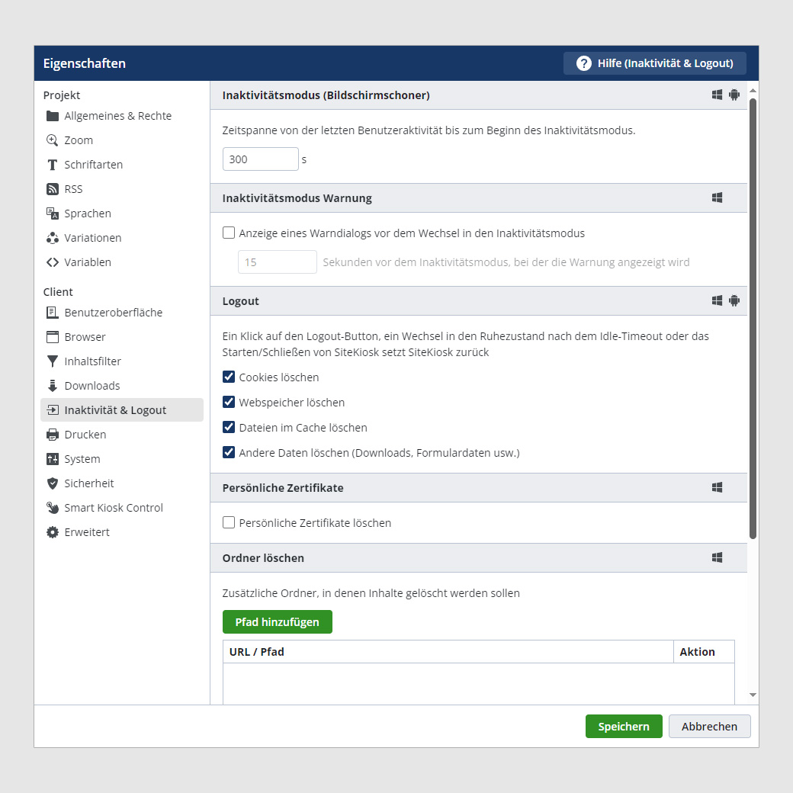
Task: Click the Sicherheit shield icon
Action: coord(53,483)
